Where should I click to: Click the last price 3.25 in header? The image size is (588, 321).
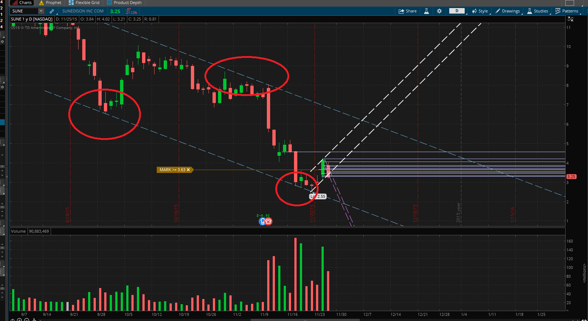[115, 11]
